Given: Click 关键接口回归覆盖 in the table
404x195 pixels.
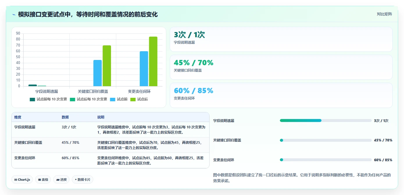Looking at the screenshot, I should click(28, 143).
